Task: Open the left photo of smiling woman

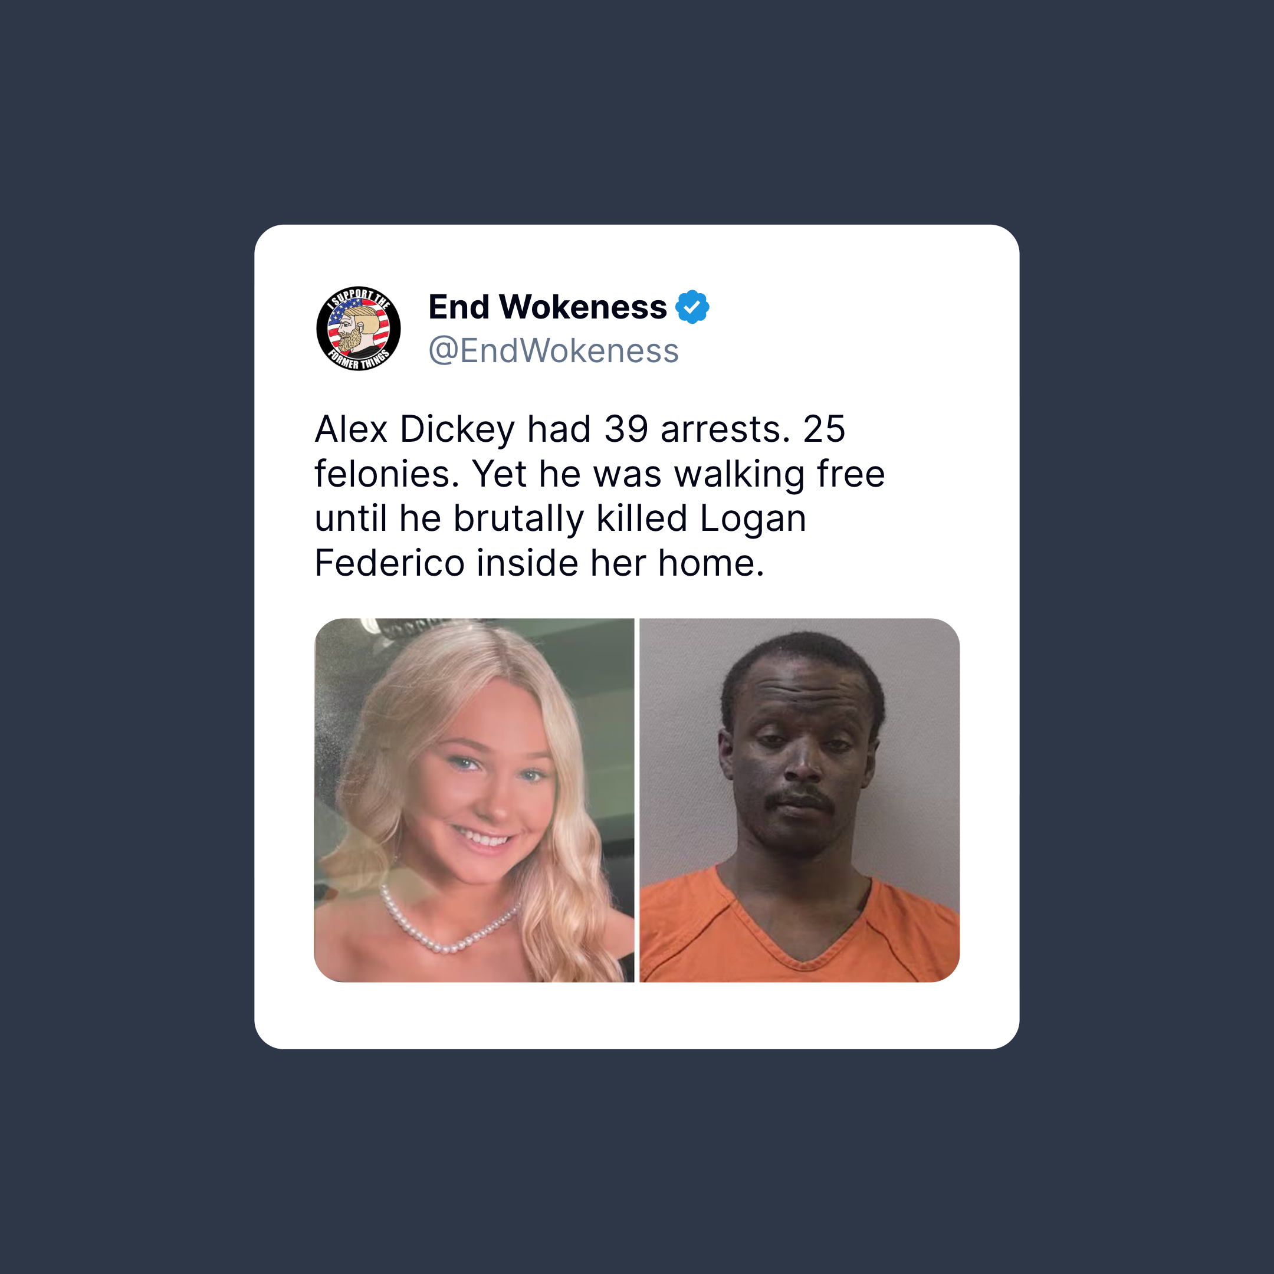Action: 474,800
